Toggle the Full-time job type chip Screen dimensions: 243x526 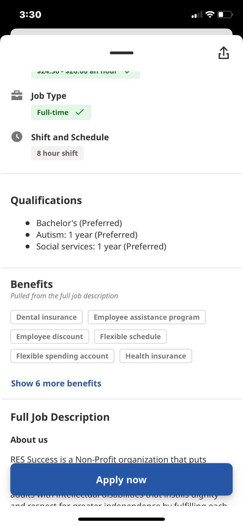(x=61, y=112)
